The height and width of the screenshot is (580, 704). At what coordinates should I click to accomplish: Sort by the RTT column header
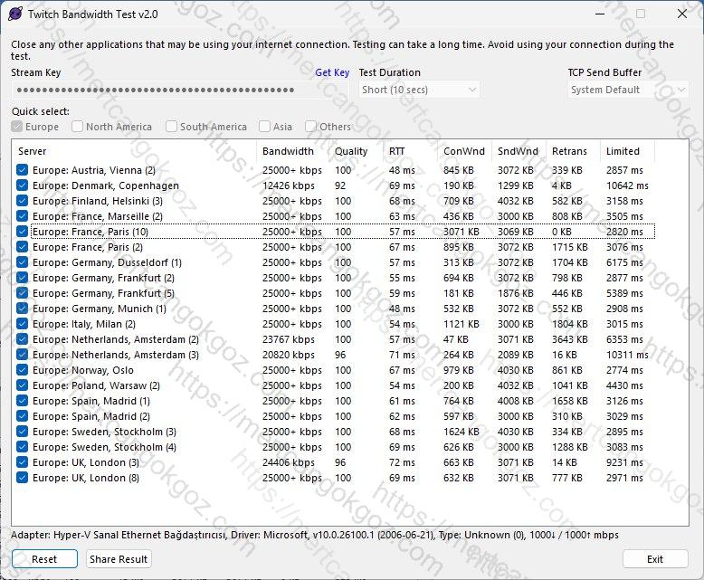click(410, 151)
